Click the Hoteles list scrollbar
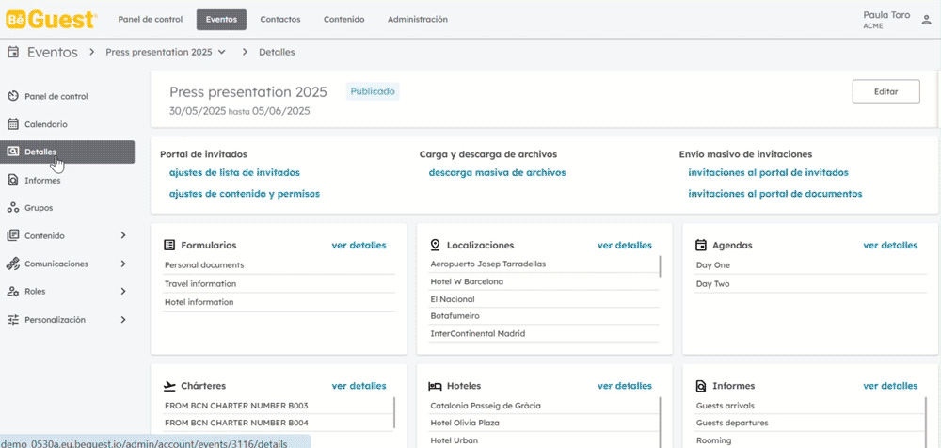Viewport: 941px width, 448px height. pos(661,421)
